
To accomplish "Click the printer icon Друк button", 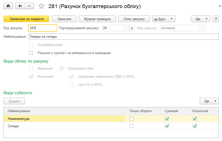I will coord(164,19).
